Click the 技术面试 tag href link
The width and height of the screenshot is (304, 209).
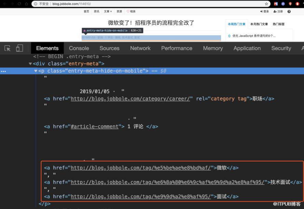(167, 182)
